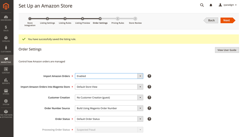Click the search magnifier icon
This screenshot has height=137, width=244.
click(x=202, y=5)
